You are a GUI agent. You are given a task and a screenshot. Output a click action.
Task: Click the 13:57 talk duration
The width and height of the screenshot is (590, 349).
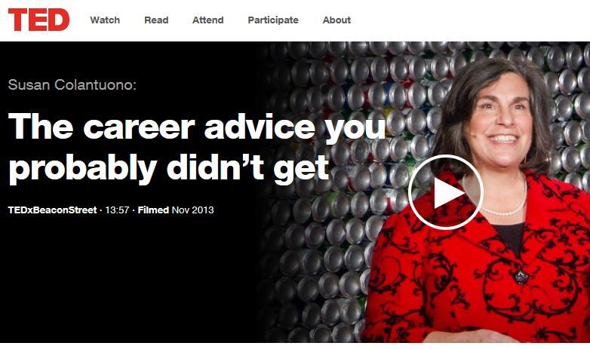click(x=116, y=210)
